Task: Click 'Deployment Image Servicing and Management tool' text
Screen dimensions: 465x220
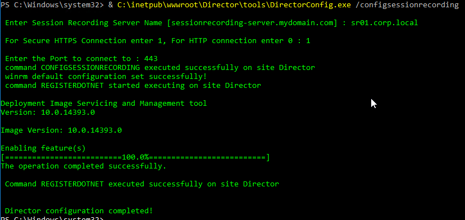Action: [104, 104]
